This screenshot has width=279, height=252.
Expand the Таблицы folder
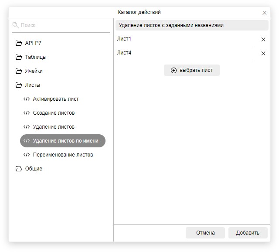(x=19, y=57)
